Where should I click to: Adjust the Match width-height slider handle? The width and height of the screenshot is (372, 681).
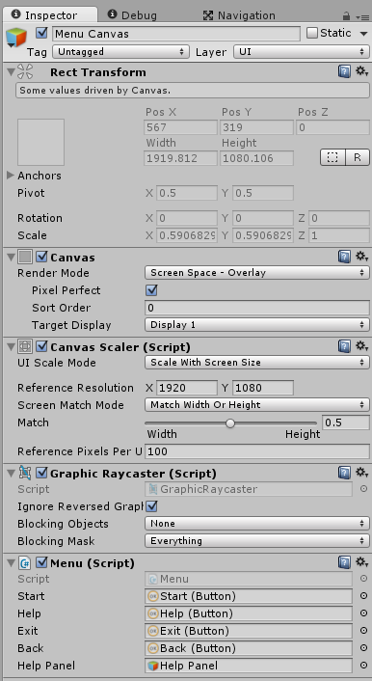(x=230, y=423)
